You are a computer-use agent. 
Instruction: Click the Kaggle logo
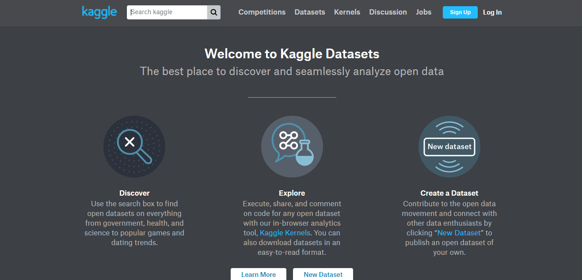(x=99, y=12)
